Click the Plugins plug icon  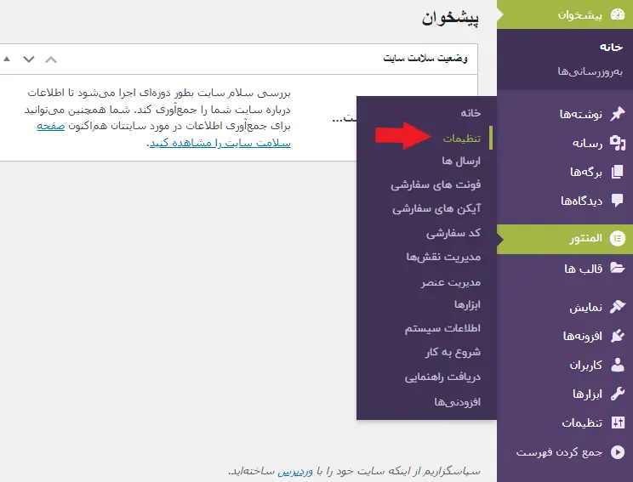click(x=617, y=336)
